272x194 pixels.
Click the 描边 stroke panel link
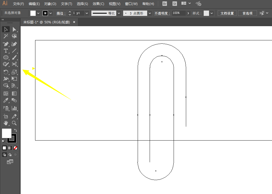pos(61,13)
